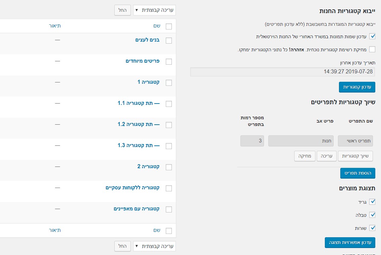Toggle the select-all checkbox in table header
381x255 pixels.
(168, 26)
